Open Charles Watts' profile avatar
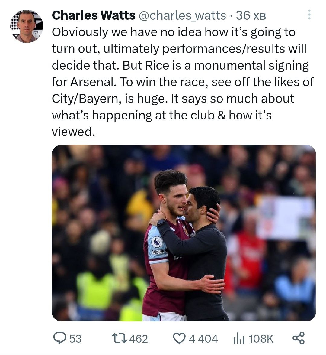 [x=27, y=26]
